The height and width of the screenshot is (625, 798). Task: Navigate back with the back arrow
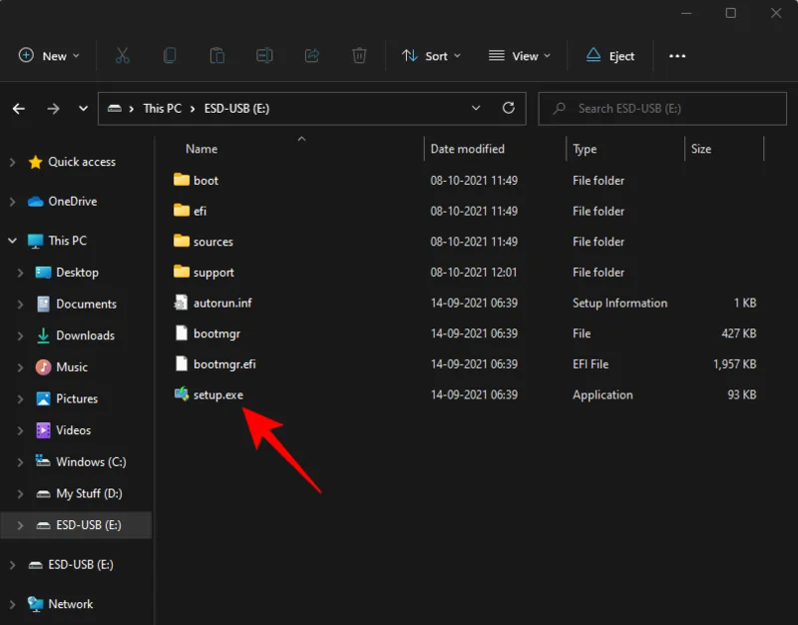[x=18, y=108]
